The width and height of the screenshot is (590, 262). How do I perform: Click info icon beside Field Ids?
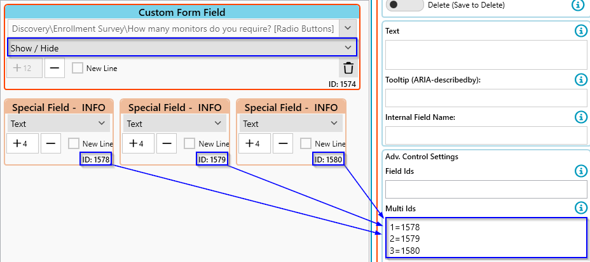[x=581, y=171]
